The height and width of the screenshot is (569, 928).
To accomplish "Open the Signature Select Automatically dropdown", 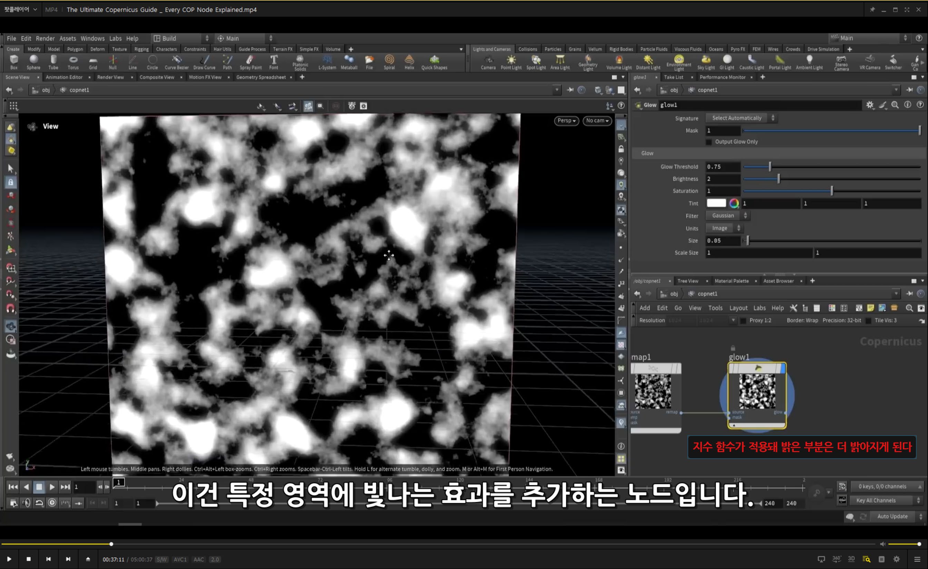I will coord(742,118).
